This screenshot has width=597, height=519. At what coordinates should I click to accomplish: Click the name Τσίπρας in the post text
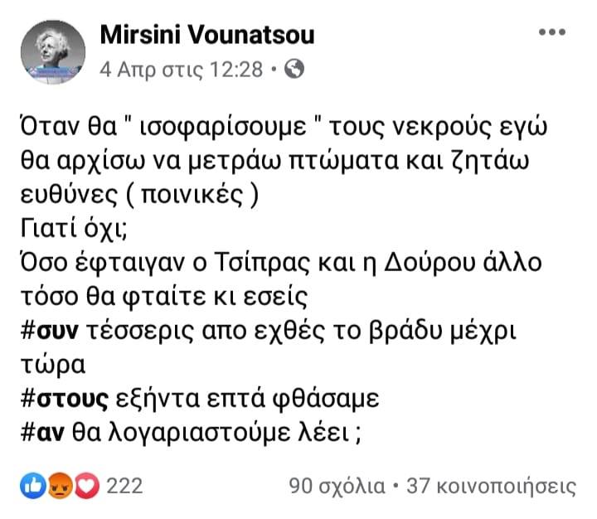click(262, 262)
